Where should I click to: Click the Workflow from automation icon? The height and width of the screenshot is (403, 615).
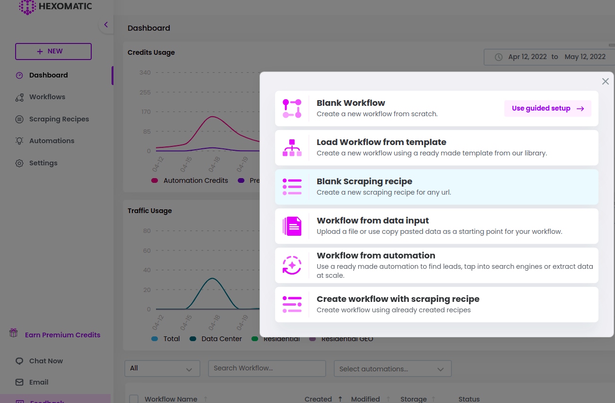[x=292, y=265]
